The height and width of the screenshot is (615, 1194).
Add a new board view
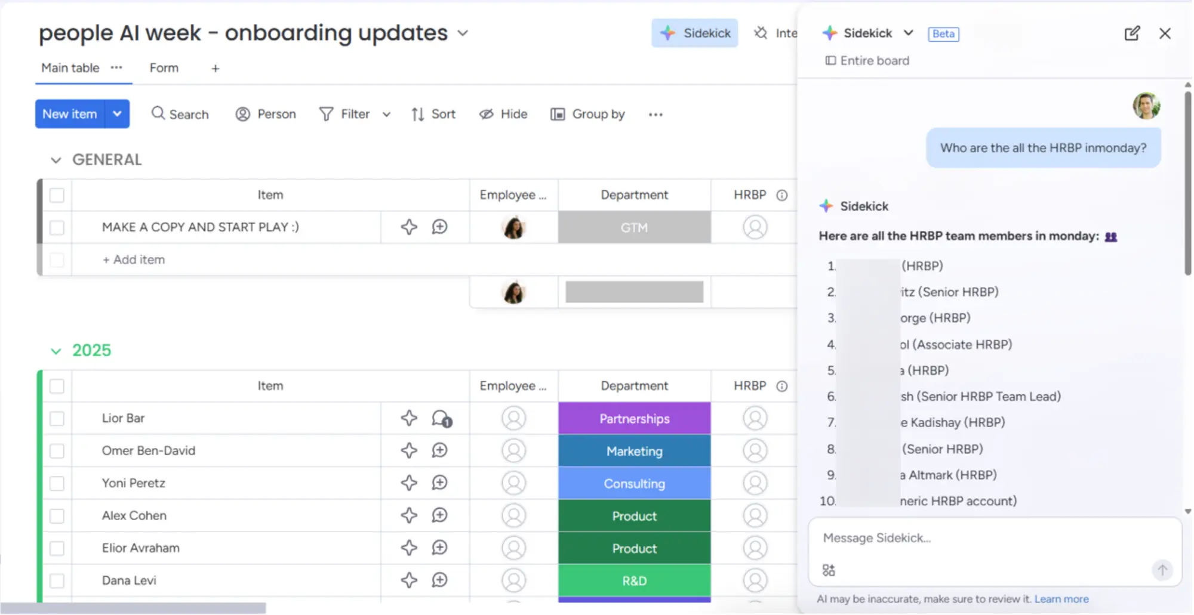coord(216,69)
